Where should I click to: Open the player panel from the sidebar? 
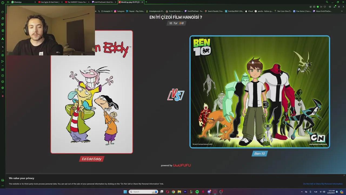coord(3,61)
